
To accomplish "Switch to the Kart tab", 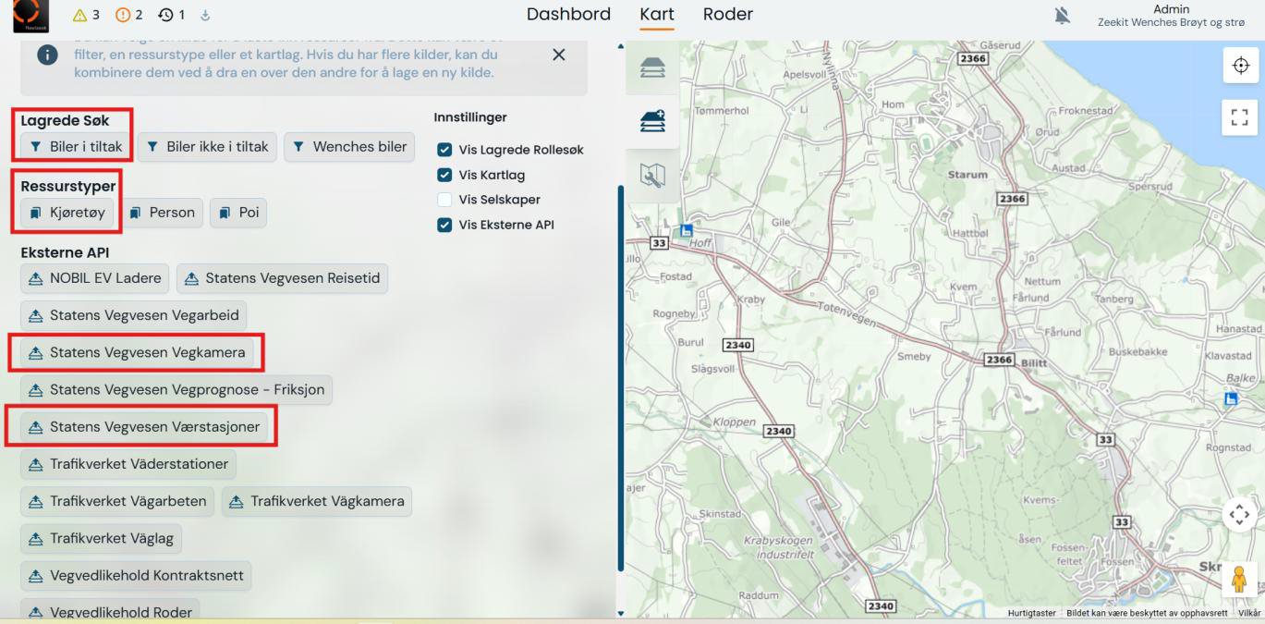I will (x=656, y=14).
